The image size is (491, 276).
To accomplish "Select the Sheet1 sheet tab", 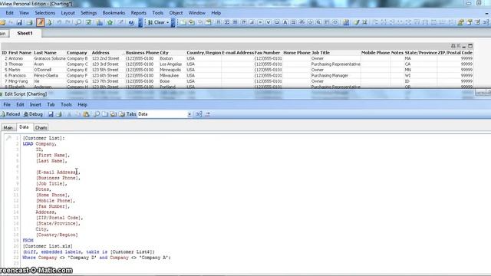I will coord(25,33).
